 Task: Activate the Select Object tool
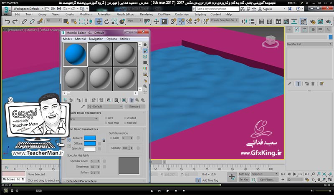[x=66, y=22]
